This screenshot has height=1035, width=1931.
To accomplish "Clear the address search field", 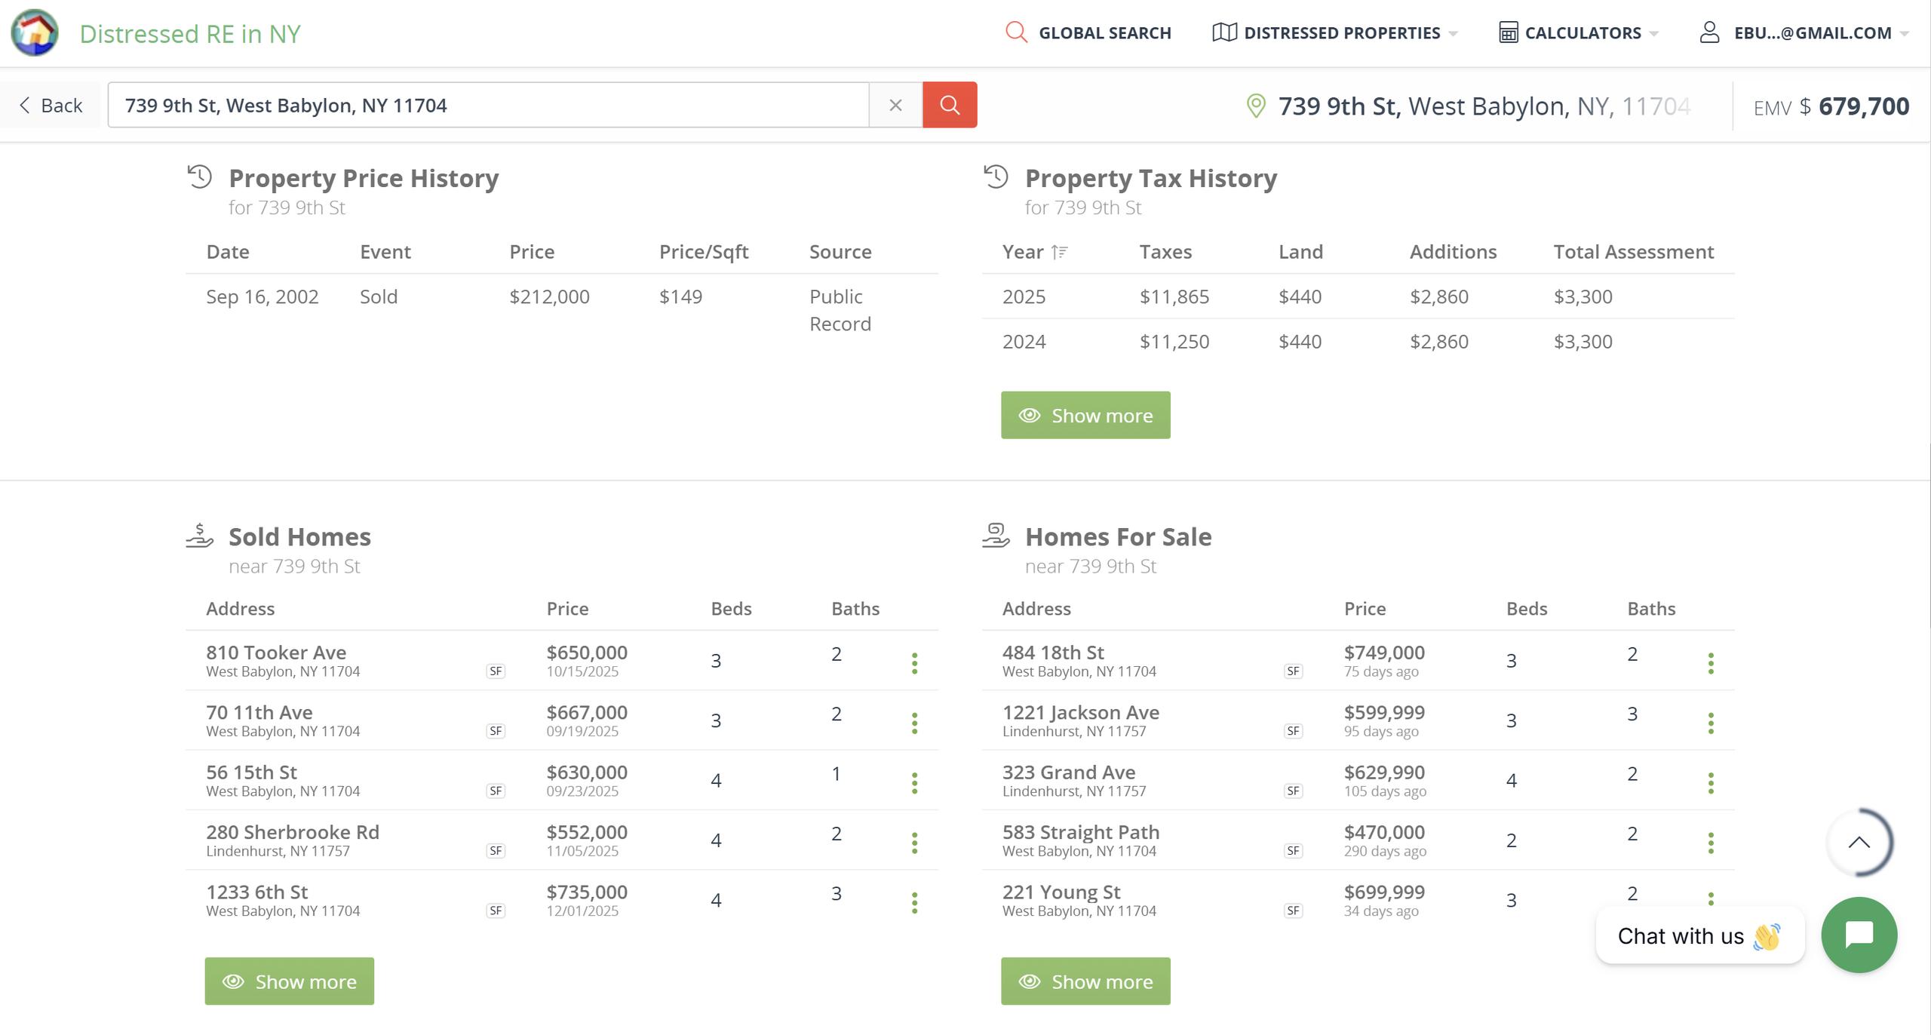I will 895,105.
